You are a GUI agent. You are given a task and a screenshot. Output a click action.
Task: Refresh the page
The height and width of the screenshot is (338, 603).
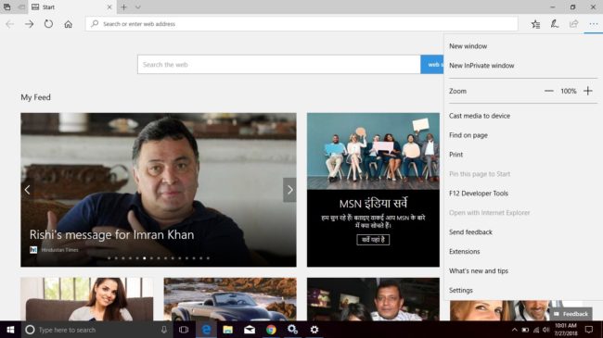pyautogui.click(x=48, y=24)
